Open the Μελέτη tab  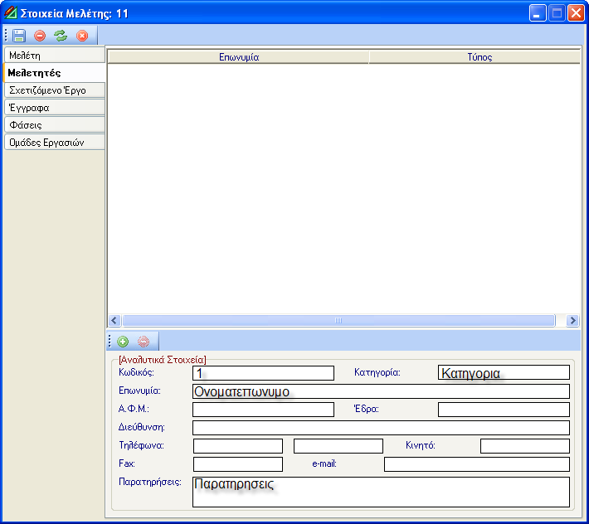click(x=55, y=56)
